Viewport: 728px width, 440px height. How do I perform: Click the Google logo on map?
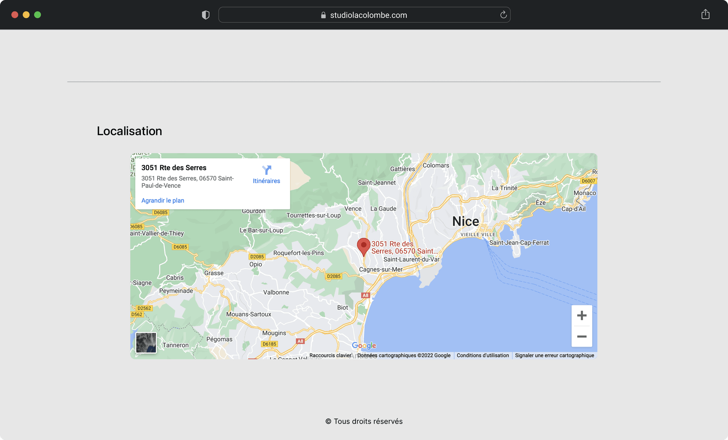[364, 345]
